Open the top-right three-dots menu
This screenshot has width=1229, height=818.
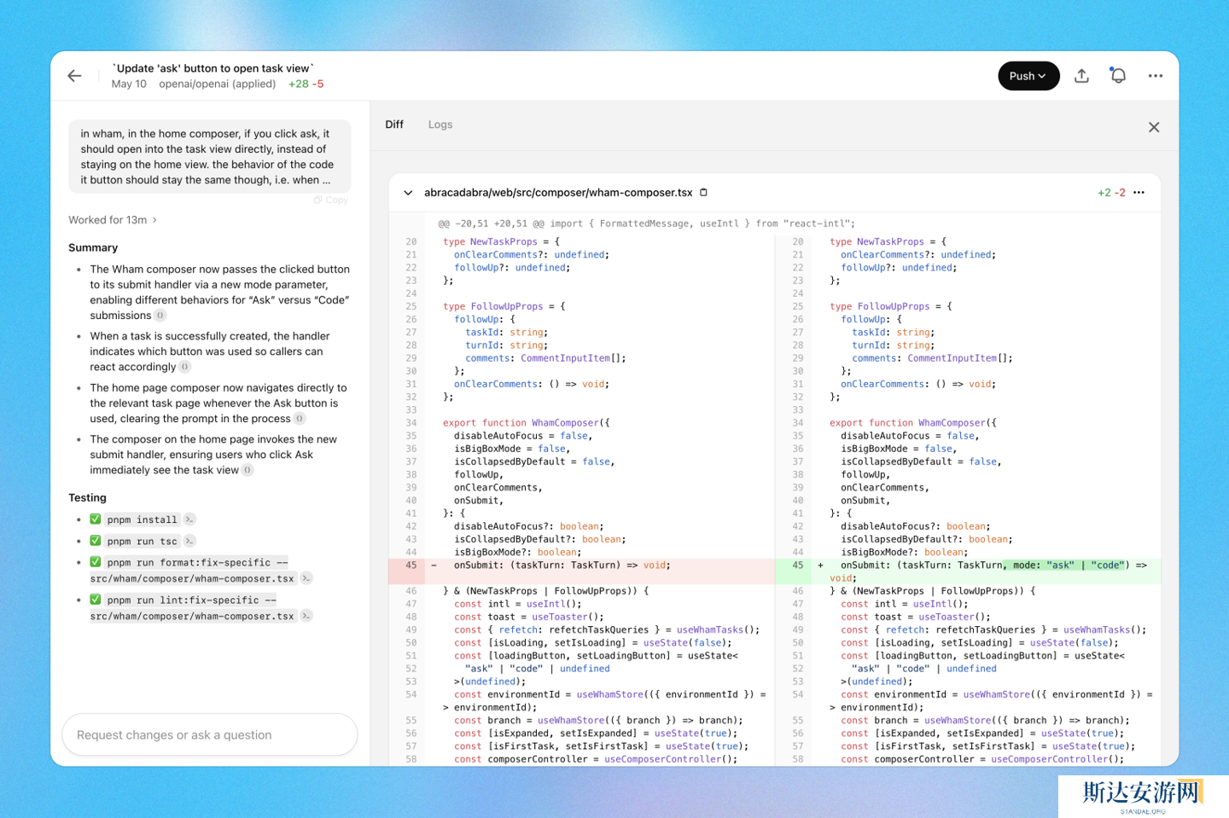1155,76
